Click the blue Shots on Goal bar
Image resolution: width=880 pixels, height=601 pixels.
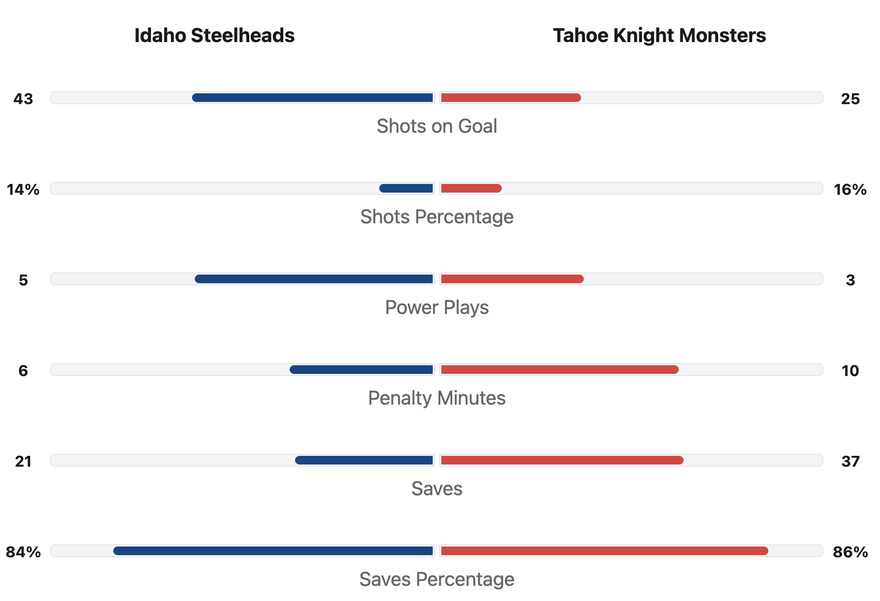click(313, 98)
